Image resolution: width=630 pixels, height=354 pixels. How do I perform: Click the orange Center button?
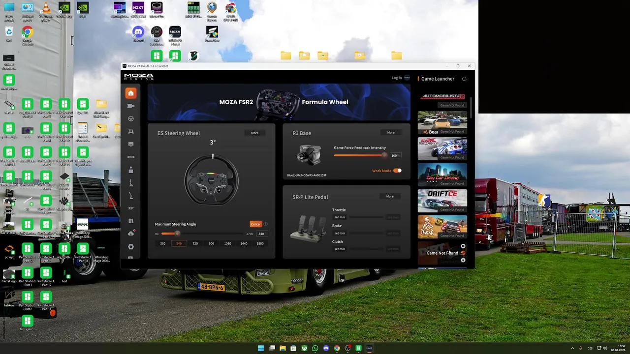[255, 224]
